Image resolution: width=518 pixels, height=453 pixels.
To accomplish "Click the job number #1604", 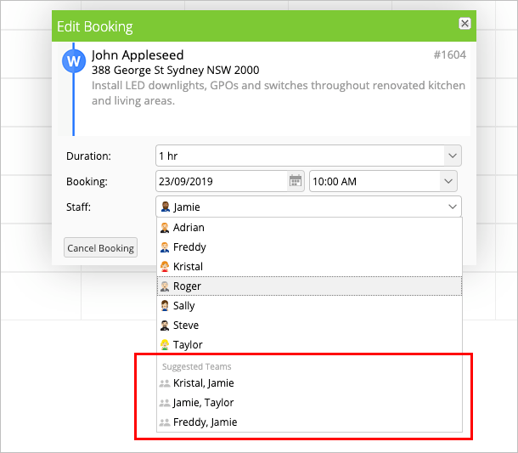I will coord(449,55).
